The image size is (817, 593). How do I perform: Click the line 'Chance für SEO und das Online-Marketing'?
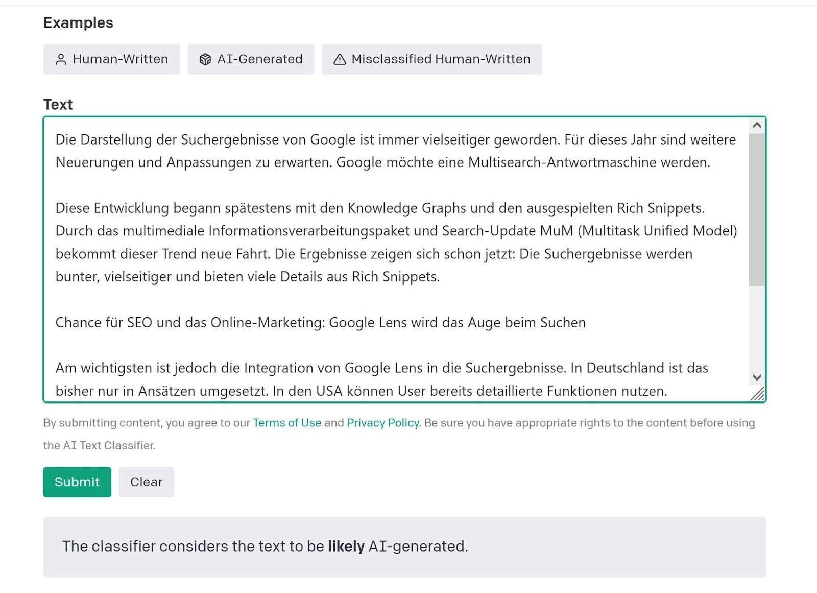pos(321,323)
